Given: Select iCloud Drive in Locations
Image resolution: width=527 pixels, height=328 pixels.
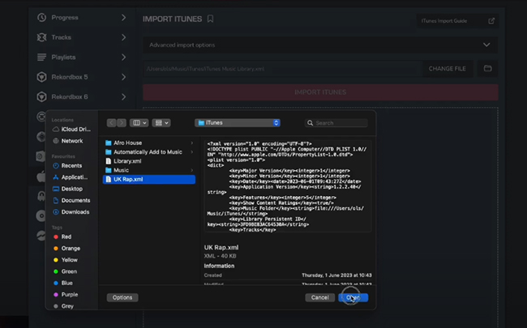Looking at the screenshot, I should 71,130.
